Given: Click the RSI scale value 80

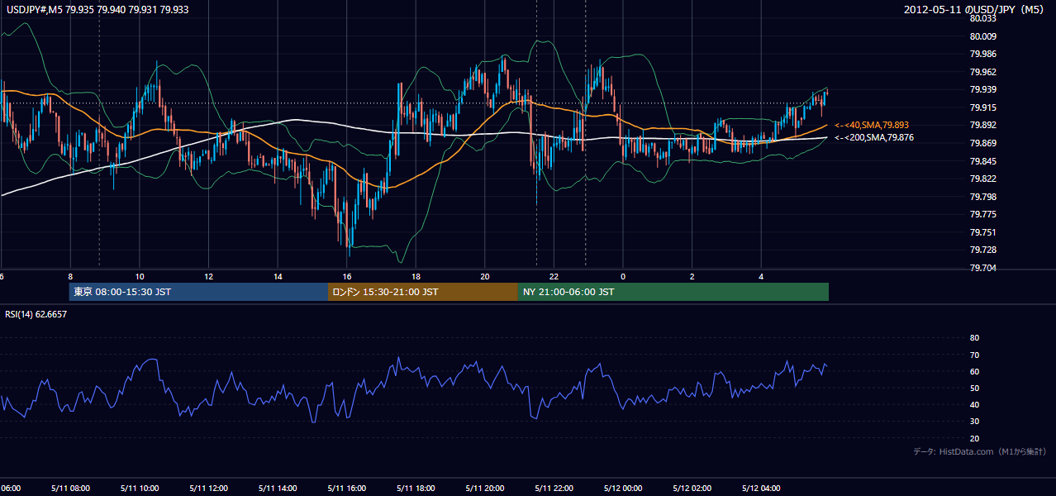Looking at the screenshot, I should pyautogui.click(x=974, y=338).
